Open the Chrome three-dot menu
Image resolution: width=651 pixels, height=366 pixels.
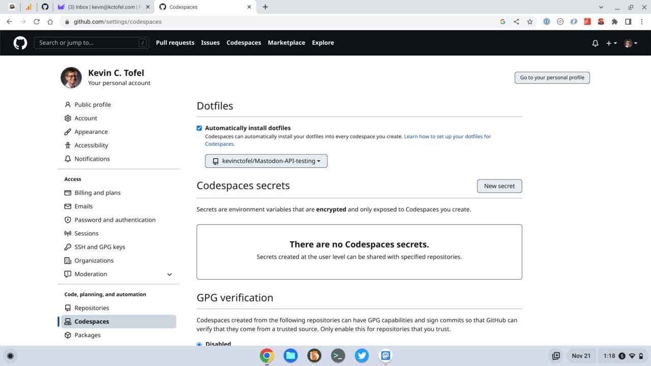(642, 22)
